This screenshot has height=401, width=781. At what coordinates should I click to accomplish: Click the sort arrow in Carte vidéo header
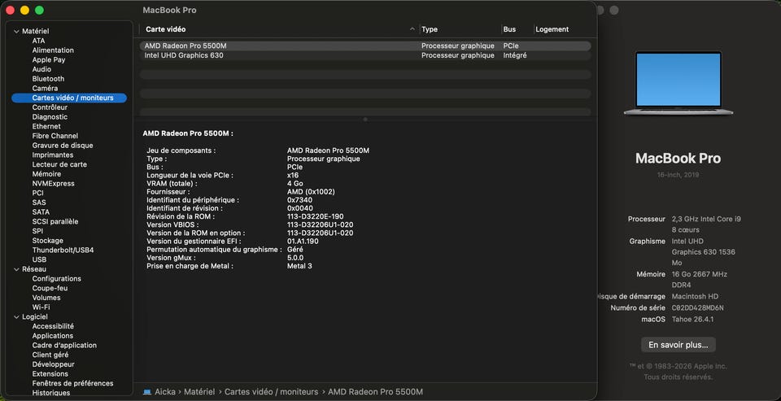tap(412, 29)
